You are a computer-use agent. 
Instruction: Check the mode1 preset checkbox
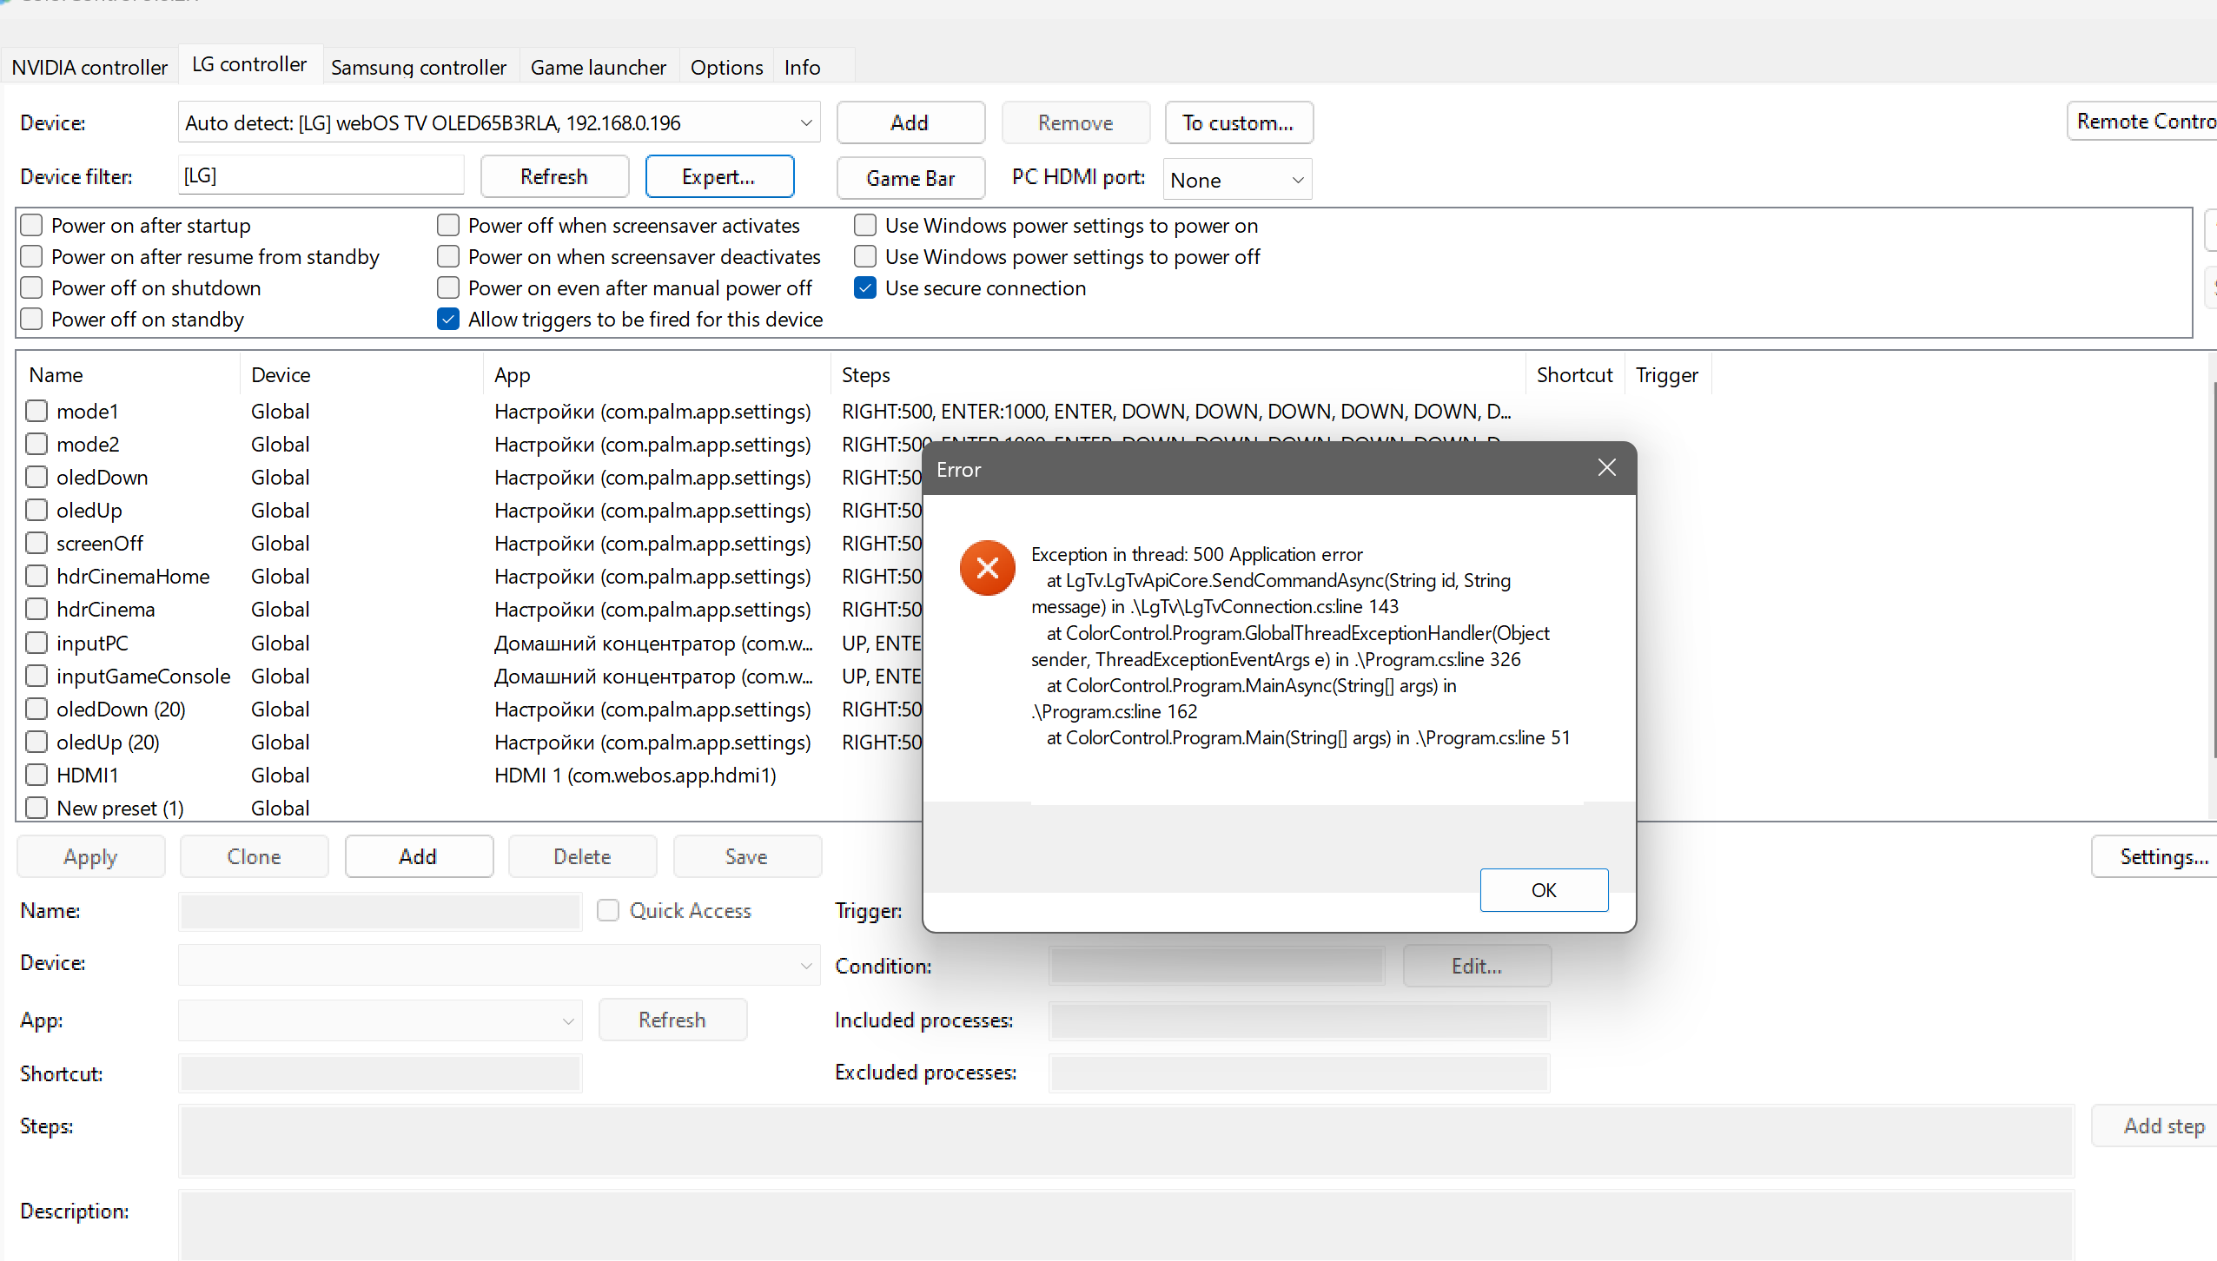(36, 411)
